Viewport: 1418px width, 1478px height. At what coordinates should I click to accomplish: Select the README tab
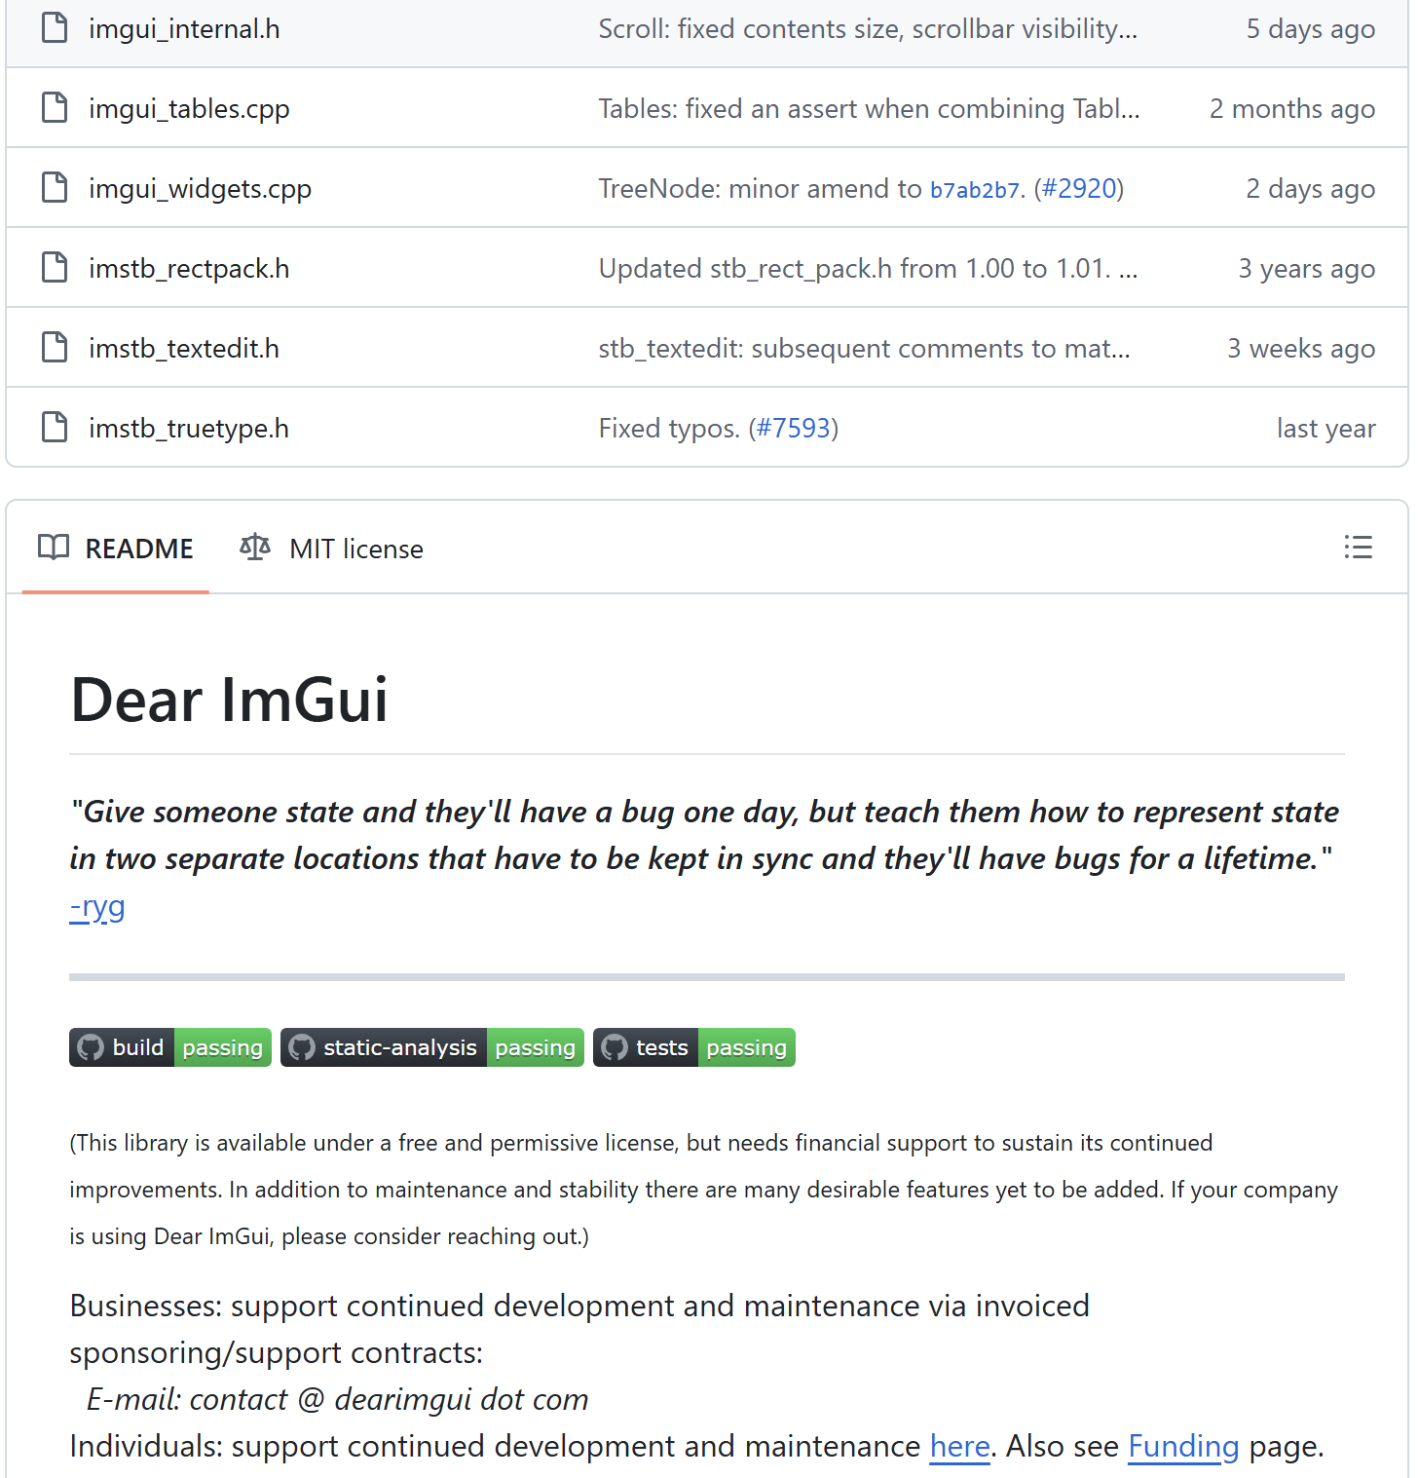pos(116,549)
